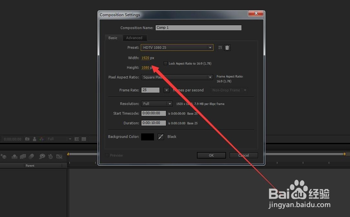
Task: Open Pixel Aspect Ratio dropdown
Action: pyautogui.click(x=177, y=77)
